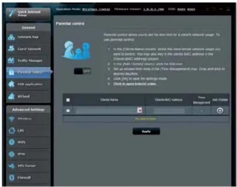Click the LAN house icon
Viewport: 237px width, 187px height.
tap(12, 130)
